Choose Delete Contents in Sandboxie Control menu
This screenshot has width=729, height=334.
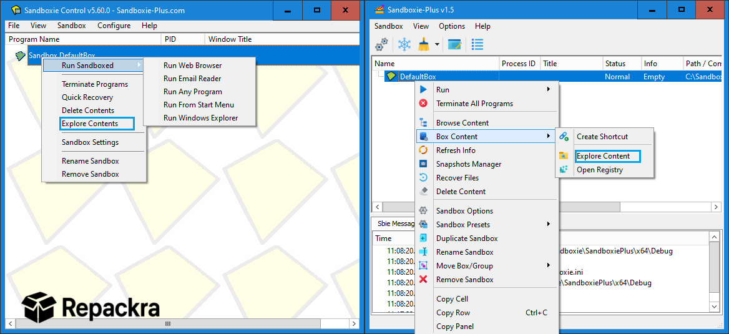(88, 111)
